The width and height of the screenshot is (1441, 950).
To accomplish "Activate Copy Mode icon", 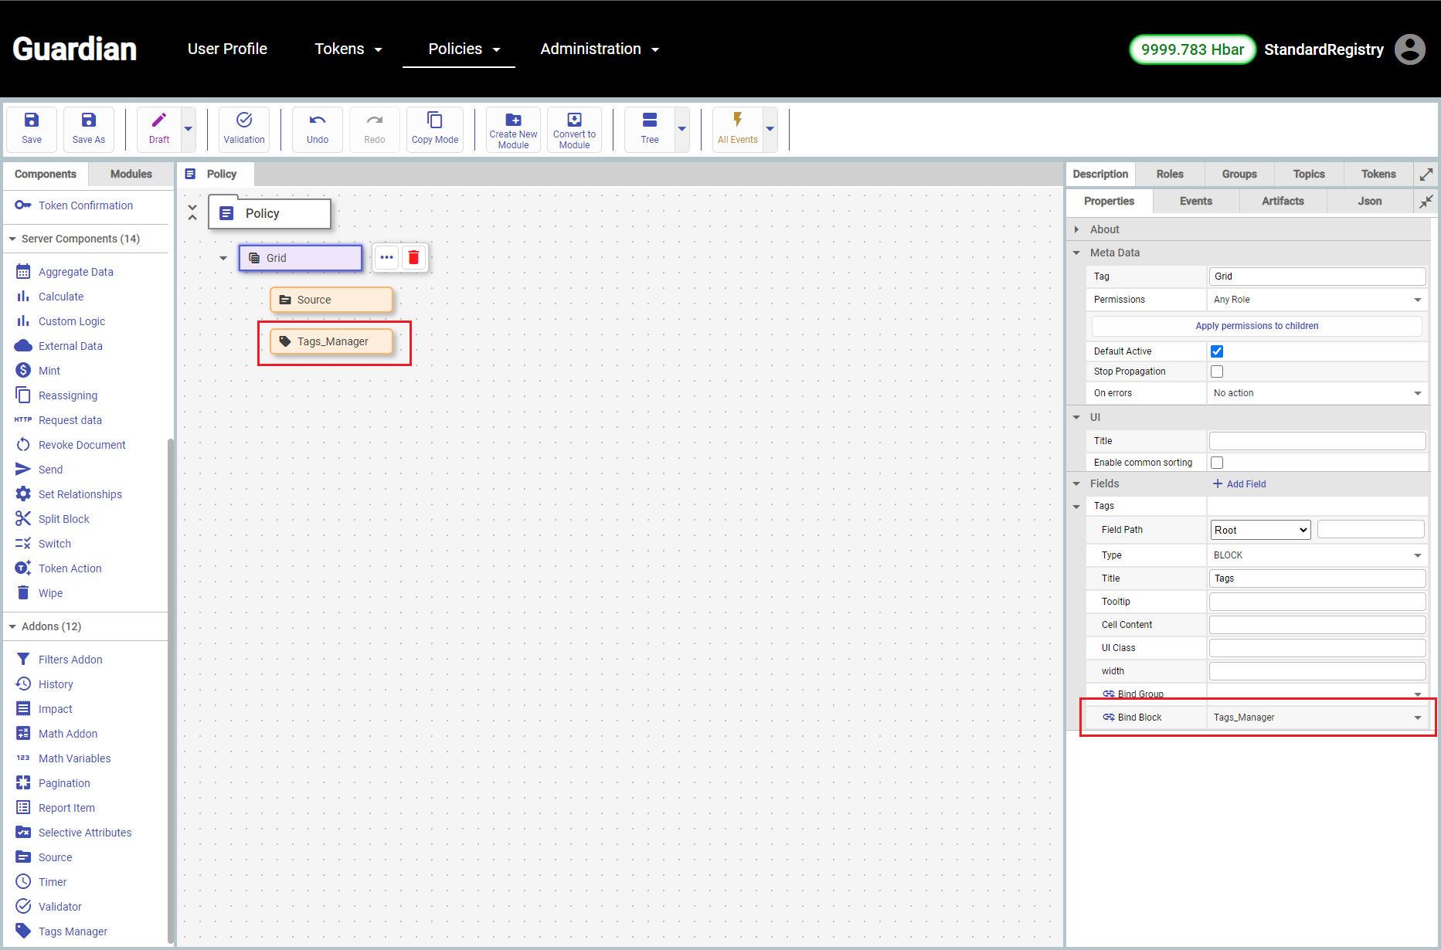I will [x=435, y=120].
